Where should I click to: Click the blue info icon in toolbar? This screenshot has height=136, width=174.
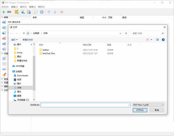coord(42,12)
